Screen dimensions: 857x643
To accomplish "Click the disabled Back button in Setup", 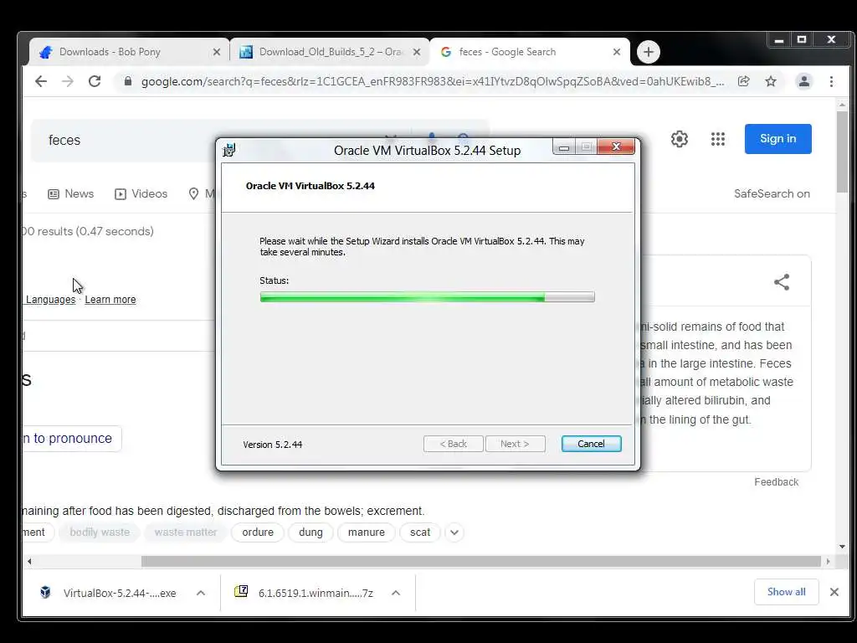I will click(453, 444).
